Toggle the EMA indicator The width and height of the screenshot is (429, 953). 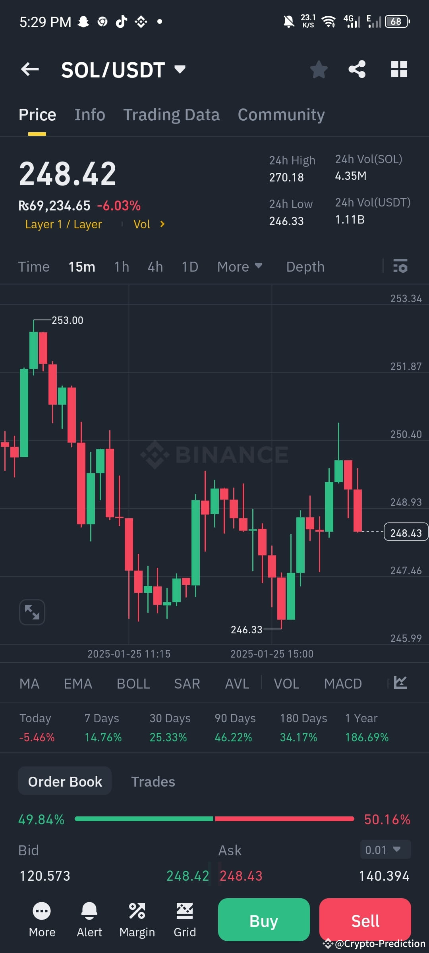click(x=78, y=683)
